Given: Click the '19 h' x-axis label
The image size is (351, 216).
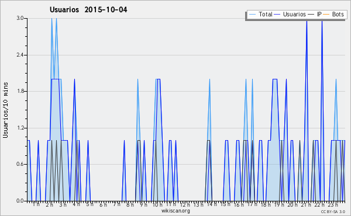Looking at the screenshot, I should pos(279,204).
